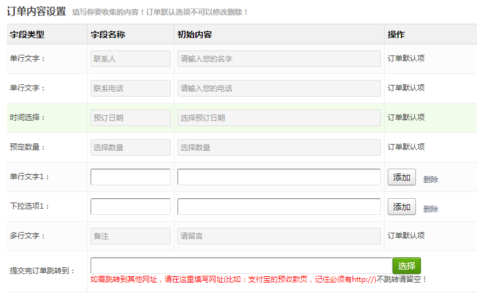Click the 添加 button in 单行文字1 row

[x=401, y=177]
